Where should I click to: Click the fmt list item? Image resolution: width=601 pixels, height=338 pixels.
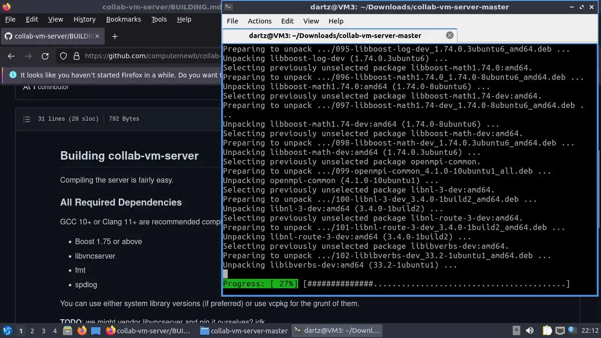pos(80,270)
